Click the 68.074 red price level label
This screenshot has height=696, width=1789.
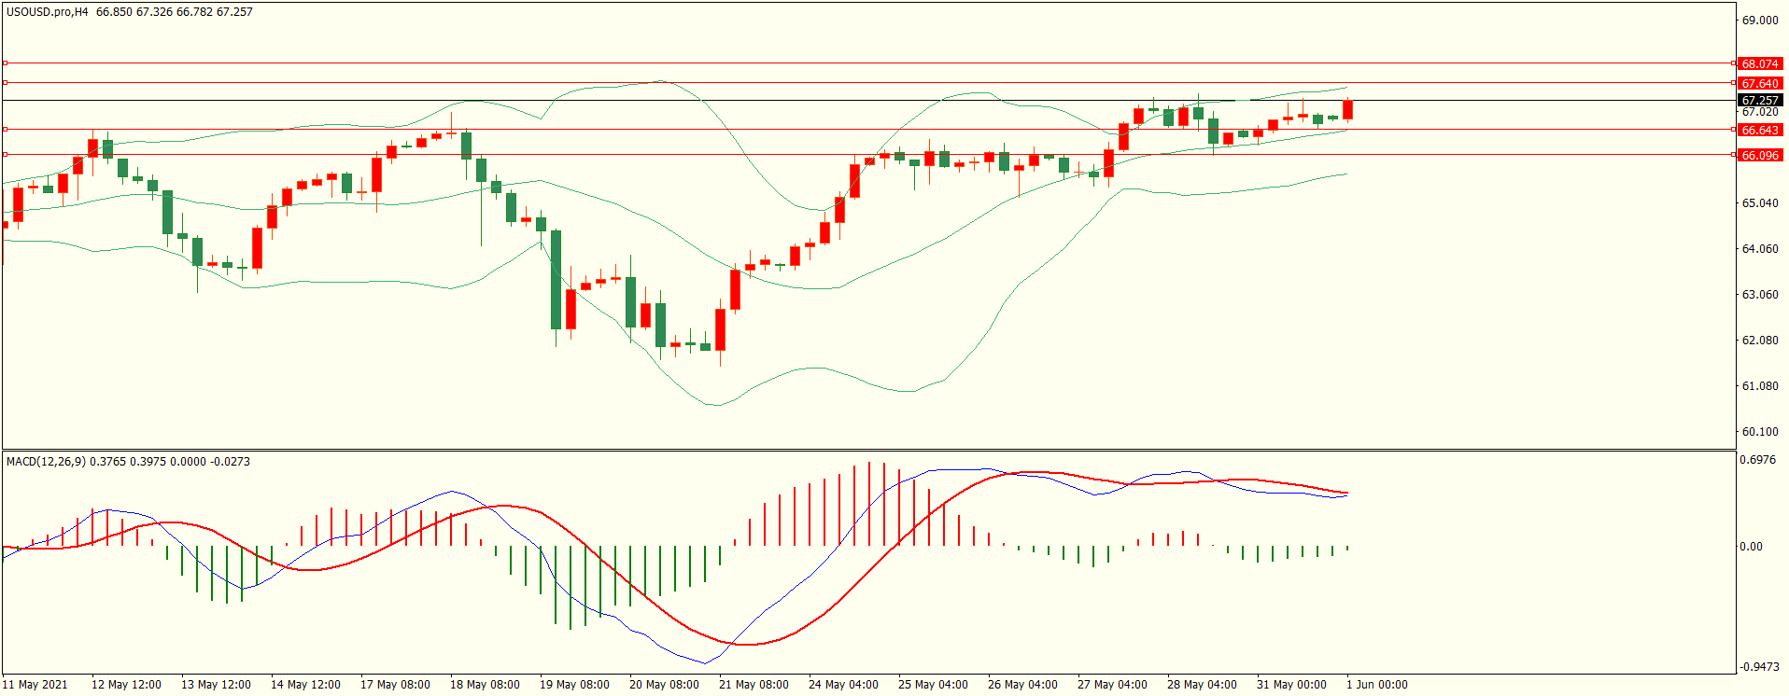[x=1759, y=64]
